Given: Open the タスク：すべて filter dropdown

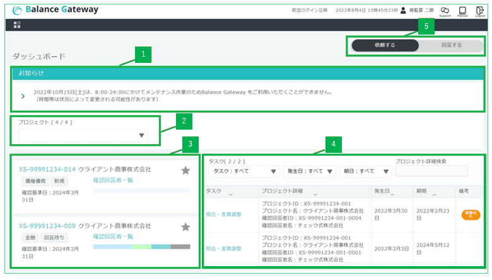Looking at the screenshot, I should tap(244, 171).
